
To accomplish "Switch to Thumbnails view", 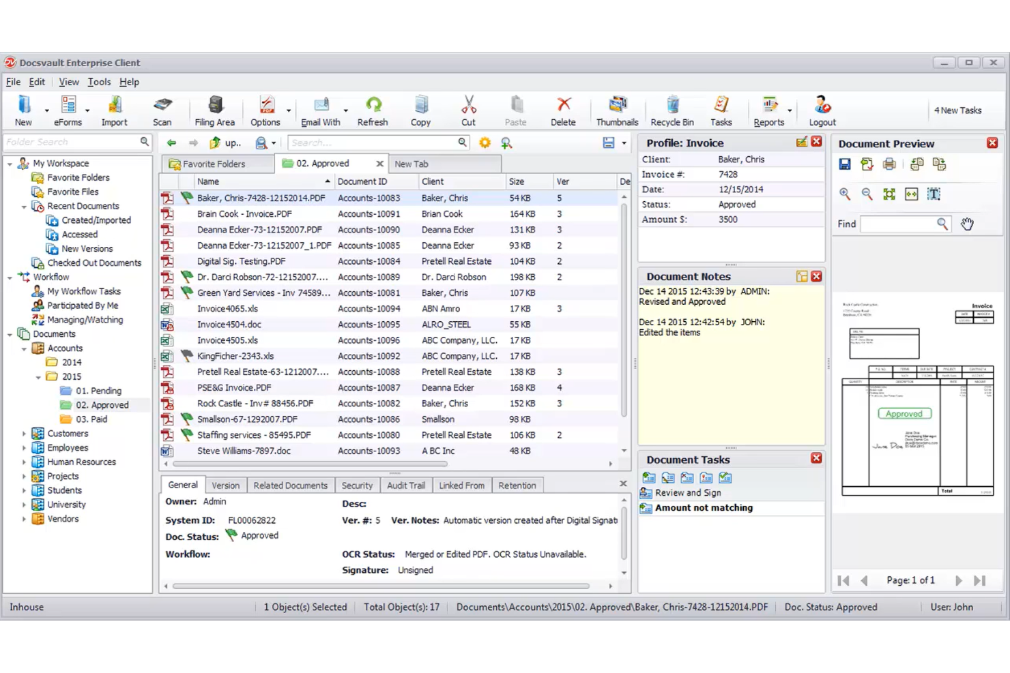I will (x=617, y=110).
